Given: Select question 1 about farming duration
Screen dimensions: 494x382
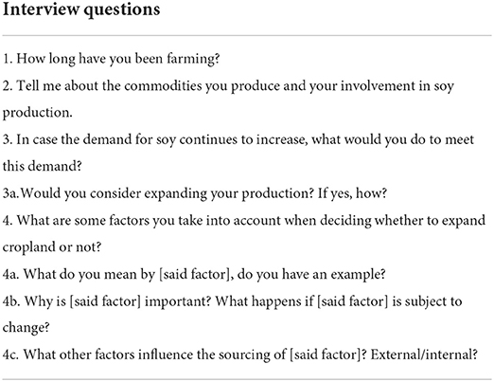Looking at the screenshot, I should [x=111, y=59].
